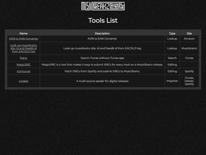Select the Lookup cell in musicbrainz disc id row
Viewport: 206px width, 155px height.
(x=172, y=48)
